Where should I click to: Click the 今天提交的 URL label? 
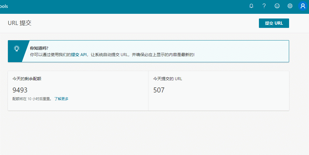(x=168, y=79)
